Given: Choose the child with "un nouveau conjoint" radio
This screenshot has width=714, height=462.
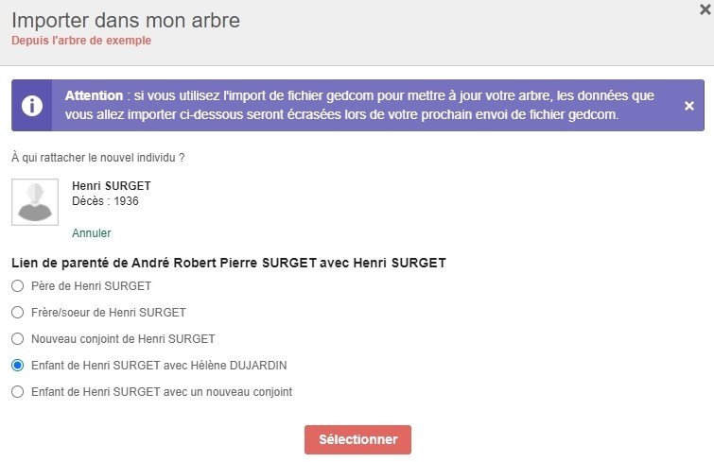Looking at the screenshot, I should (x=16, y=391).
